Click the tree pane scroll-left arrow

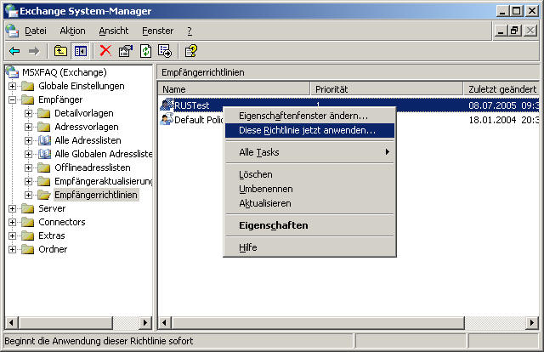pyautogui.click(x=12, y=323)
